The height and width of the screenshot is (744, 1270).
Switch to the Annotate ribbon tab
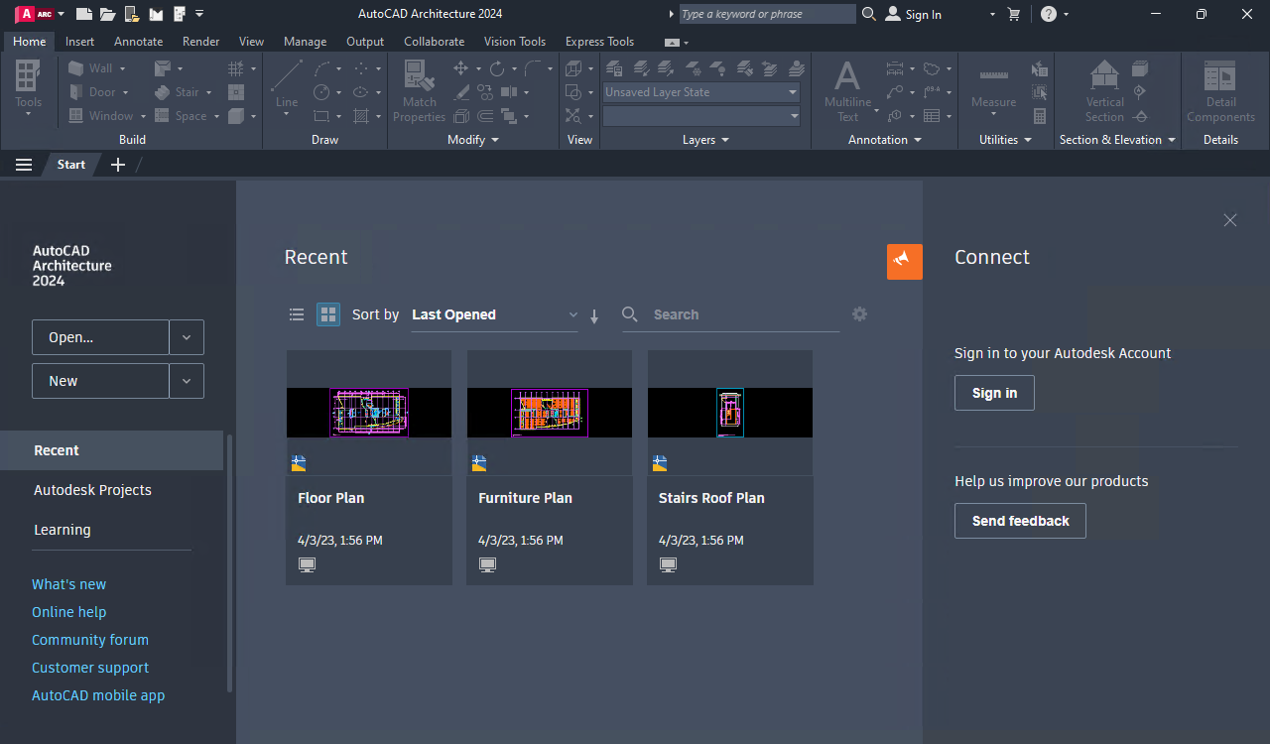pos(138,42)
